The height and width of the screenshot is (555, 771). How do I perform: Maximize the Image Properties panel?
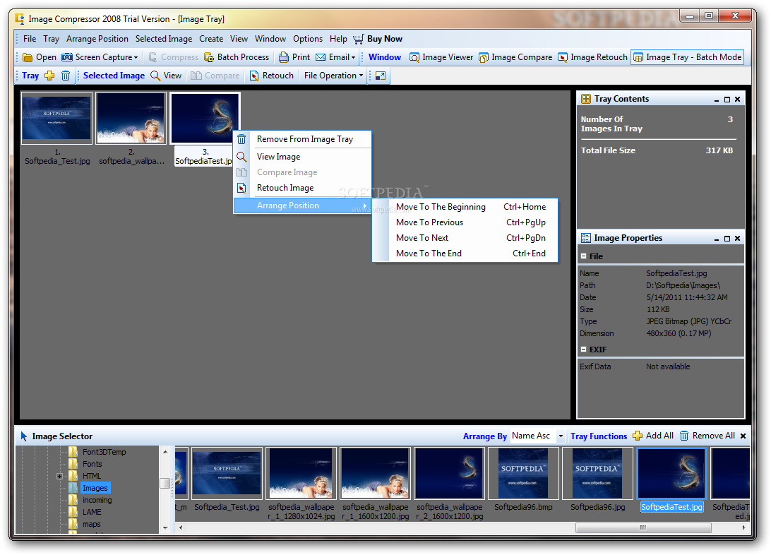(x=727, y=239)
